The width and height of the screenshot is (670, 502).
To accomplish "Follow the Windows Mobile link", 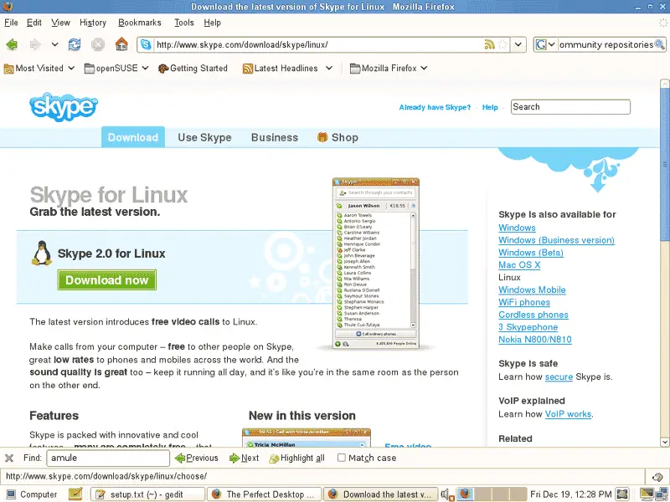I will tap(532, 289).
